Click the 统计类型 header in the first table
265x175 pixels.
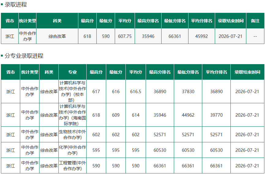pyautogui.click(x=27, y=21)
